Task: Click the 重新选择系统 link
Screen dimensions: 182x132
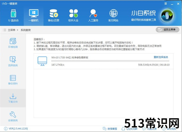Action: tap(161, 57)
